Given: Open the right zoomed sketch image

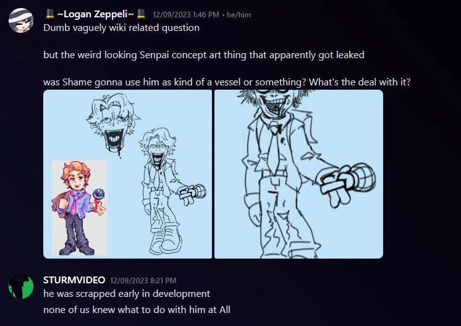Looking at the screenshot, I should tap(298, 174).
